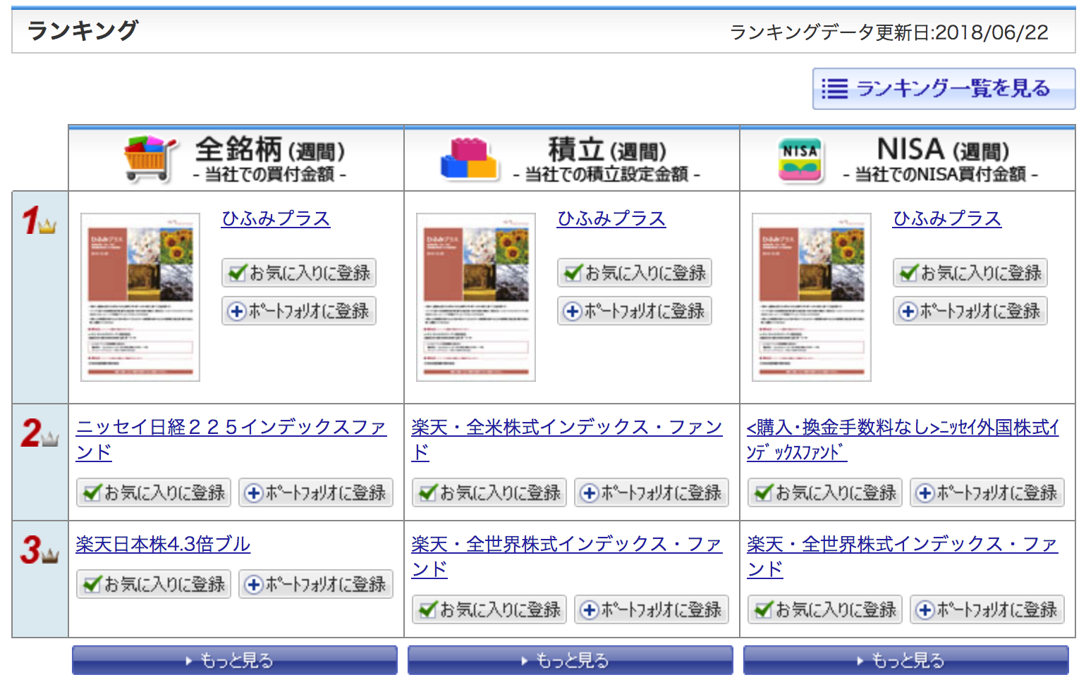Add 楽天日本株4.3倍ブル to favorites
The height and width of the screenshot is (689, 1086).
(x=154, y=584)
